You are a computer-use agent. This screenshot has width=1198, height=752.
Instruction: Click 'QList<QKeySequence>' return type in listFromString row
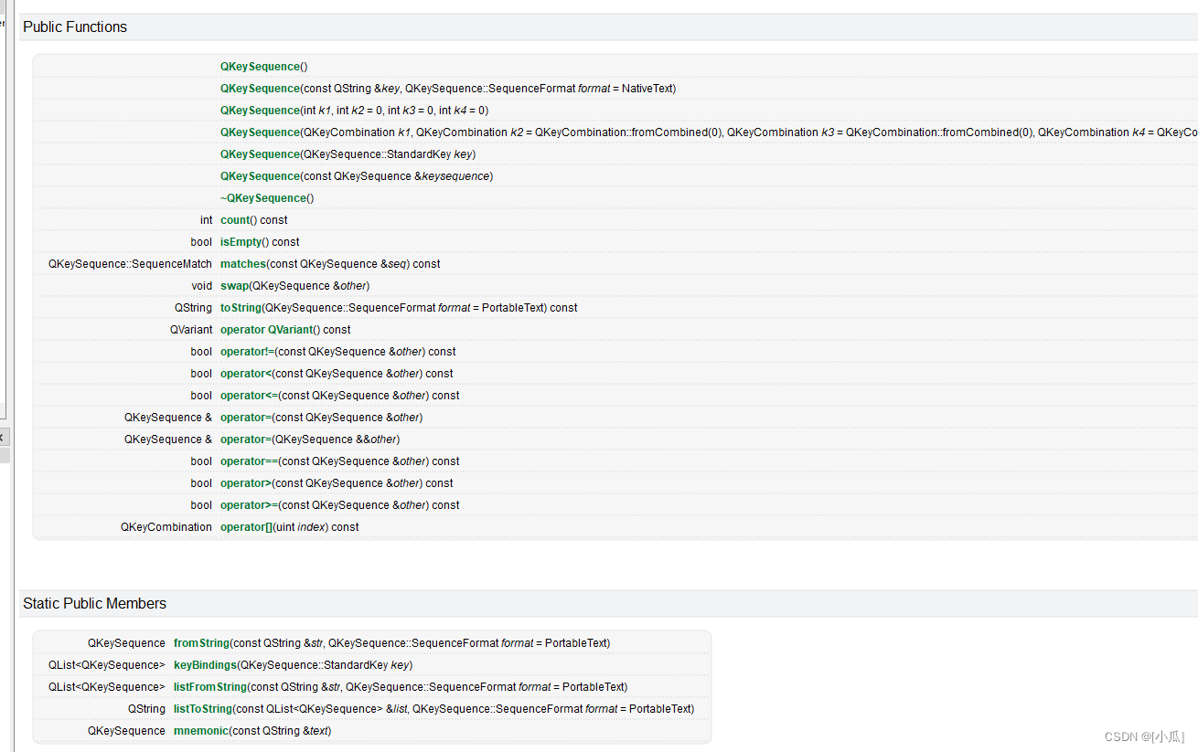click(107, 687)
